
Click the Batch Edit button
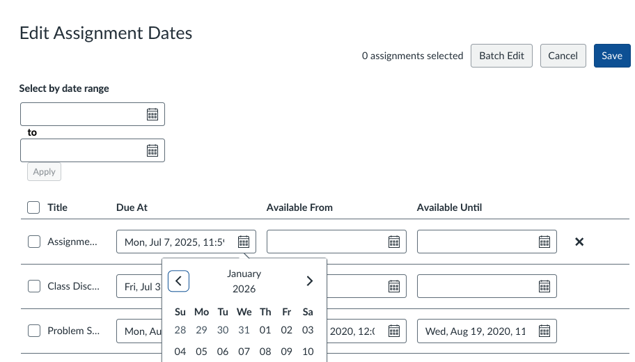tap(501, 56)
